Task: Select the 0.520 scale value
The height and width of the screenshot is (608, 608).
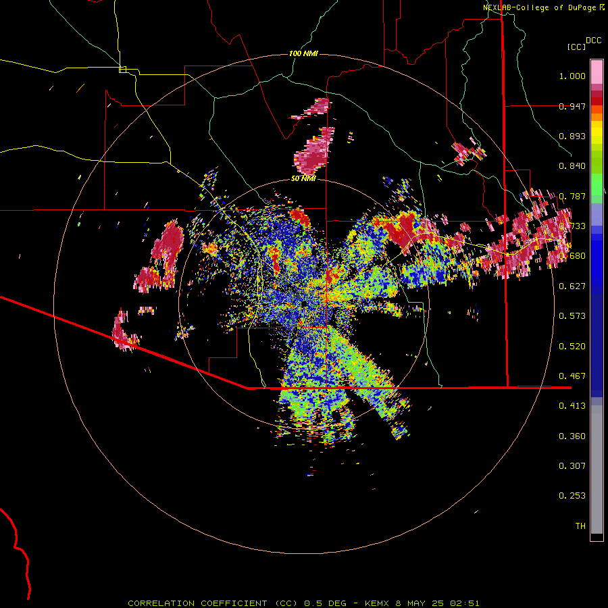Action: tap(572, 347)
